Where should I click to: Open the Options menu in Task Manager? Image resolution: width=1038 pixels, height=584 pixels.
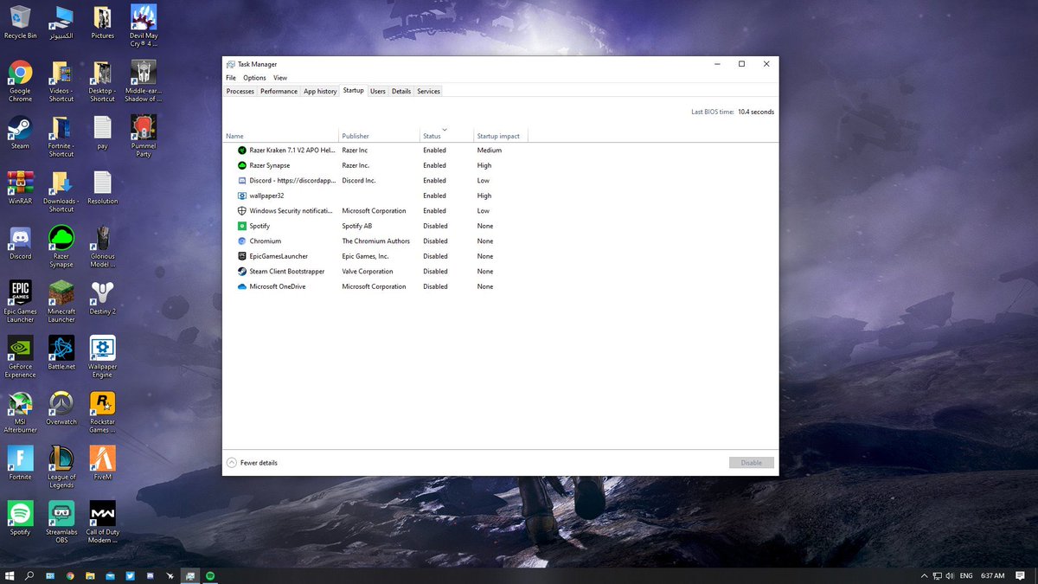tap(254, 78)
